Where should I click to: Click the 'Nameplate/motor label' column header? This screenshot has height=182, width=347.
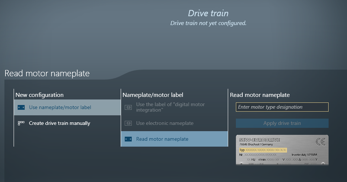pos(153,94)
